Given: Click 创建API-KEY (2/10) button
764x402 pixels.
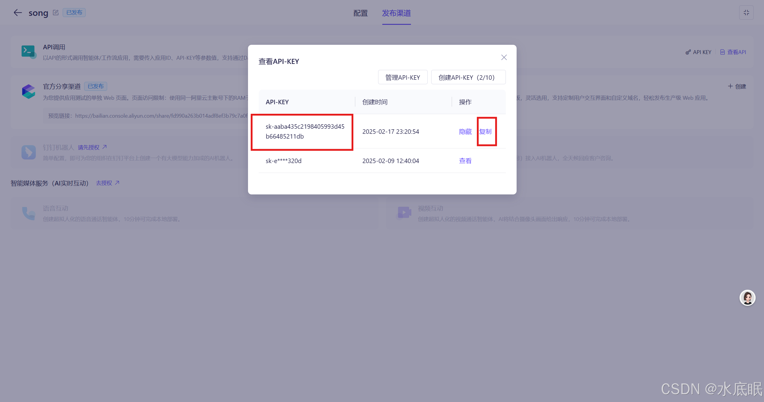Looking at the screenshot, I should [x=468, y=77].
